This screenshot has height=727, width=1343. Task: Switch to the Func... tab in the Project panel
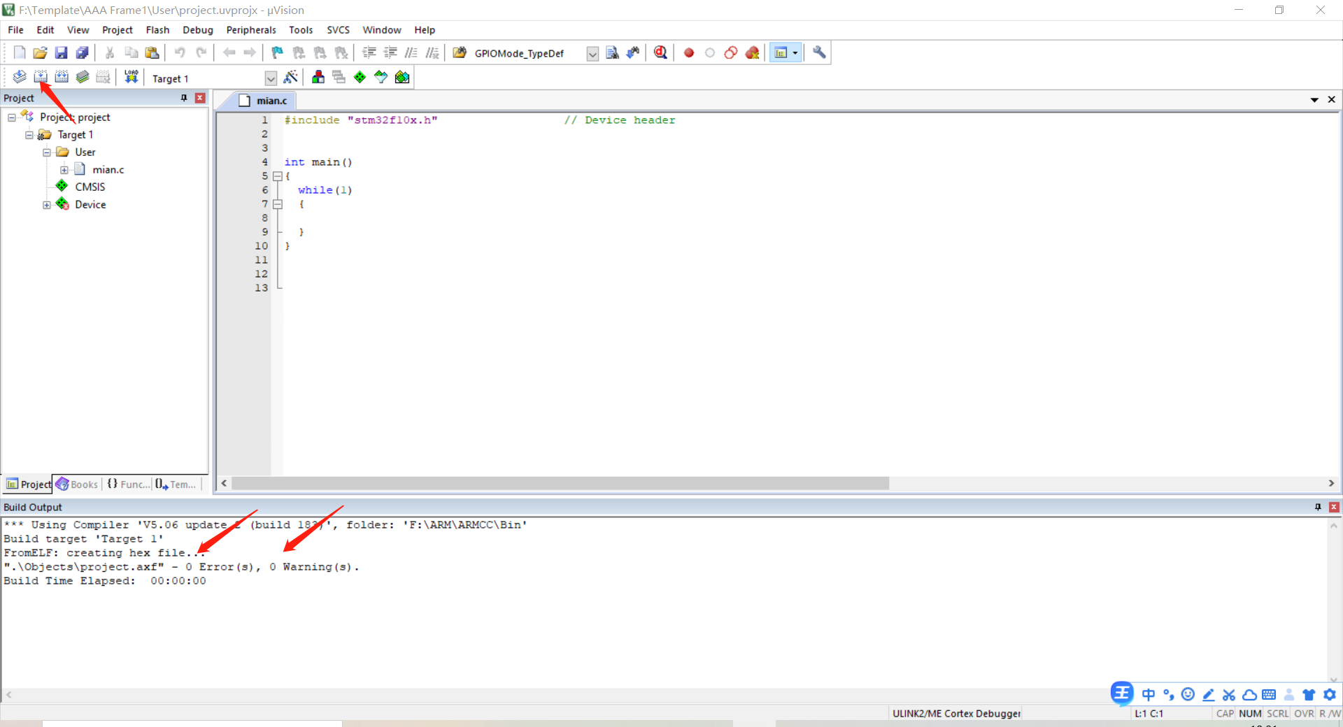128,484
